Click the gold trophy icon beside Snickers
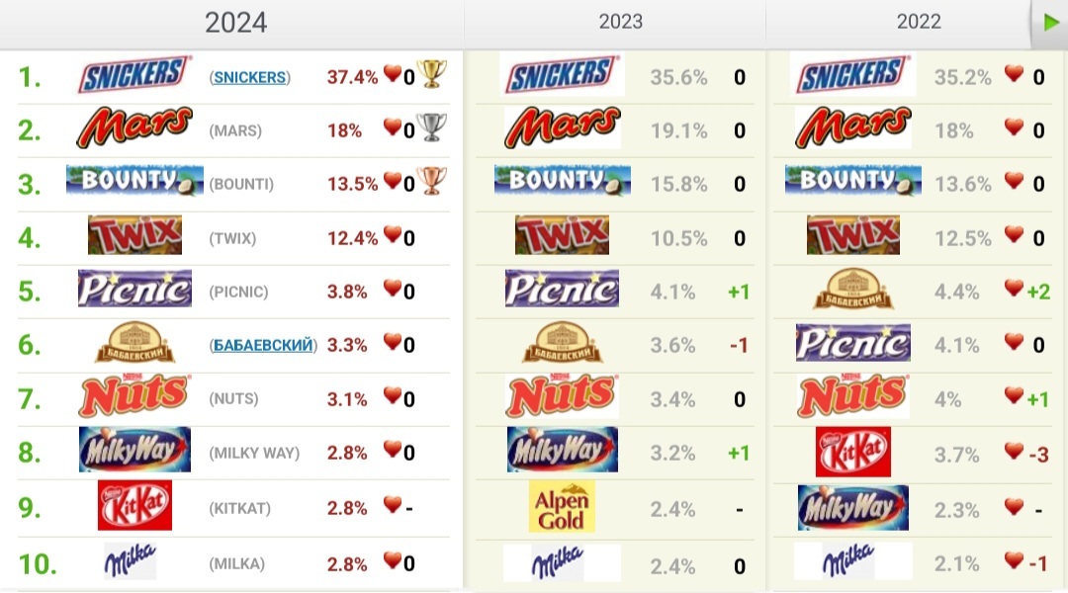1068x593 pixels. [x=431, y=74]
